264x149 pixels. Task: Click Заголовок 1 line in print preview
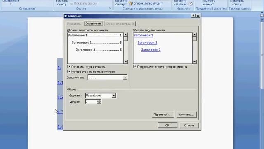tap(95, 35)
